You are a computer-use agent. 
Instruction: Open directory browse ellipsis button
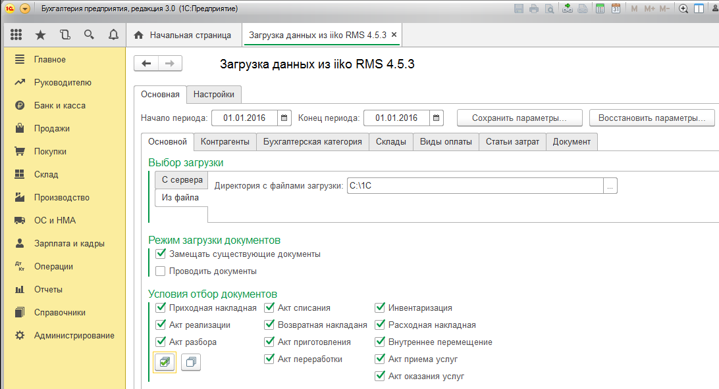tap(610, 187)
